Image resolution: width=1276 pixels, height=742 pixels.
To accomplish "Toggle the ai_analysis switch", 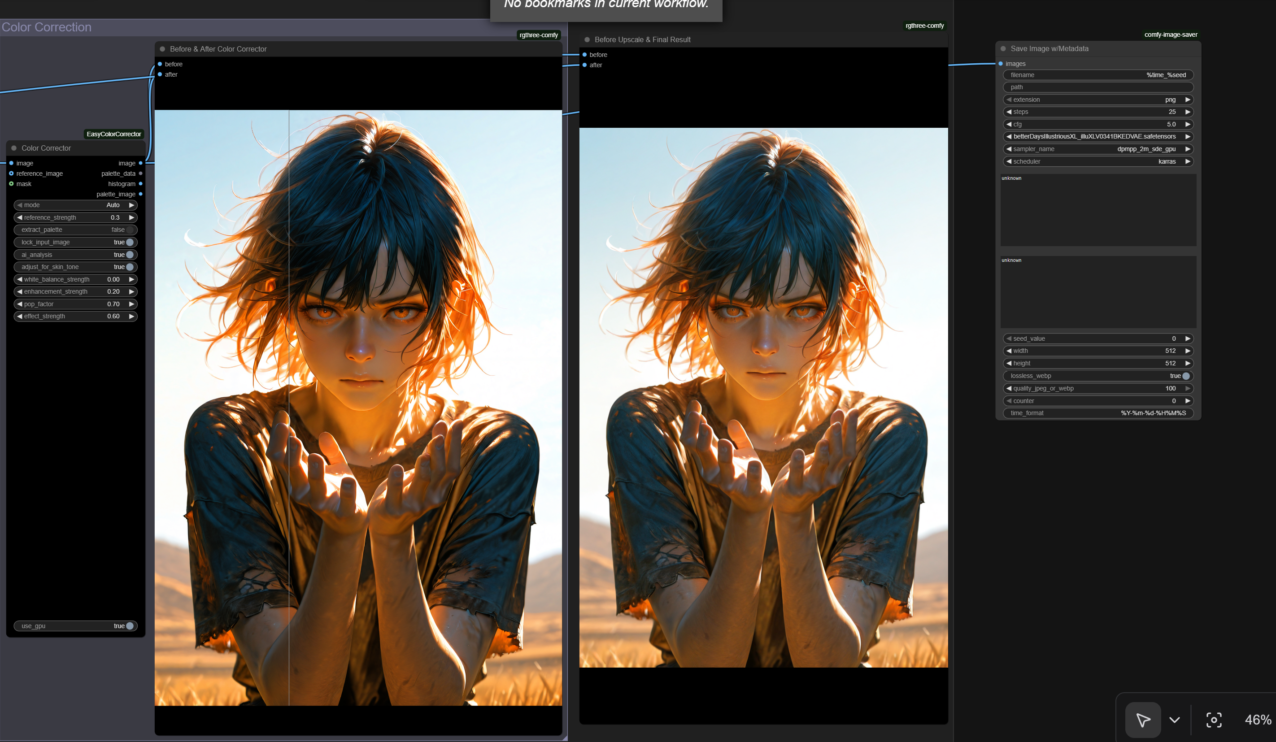I will coord(130,255).
